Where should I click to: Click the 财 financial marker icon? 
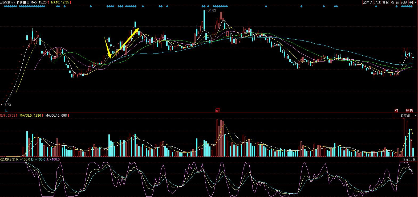click(x=396, y=110)
